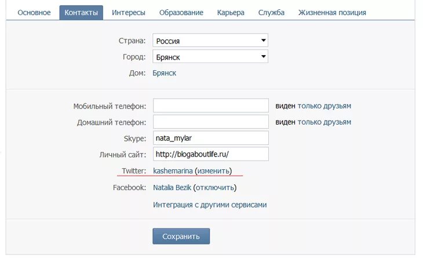Click the Личный сайт URL field
This screenshot has width=423, height=262.
pyautogui.click(x=211, y=154)
